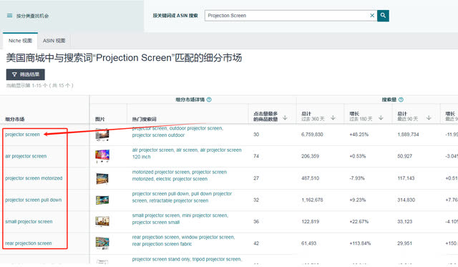This screenshot has height=267, width=458.
Task: Click 'retractable projector screen' search terms
Action: (x=179, y=200)
